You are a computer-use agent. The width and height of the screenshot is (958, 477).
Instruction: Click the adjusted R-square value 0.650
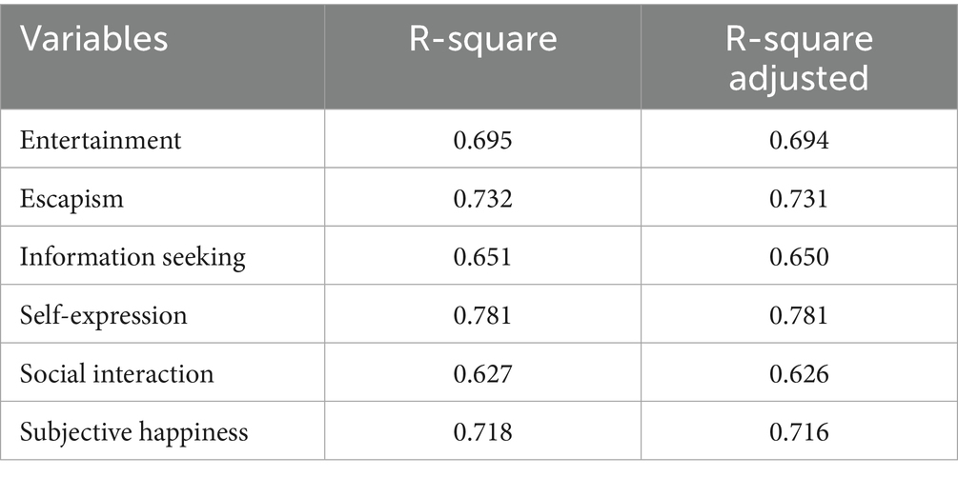pos(797,257)
